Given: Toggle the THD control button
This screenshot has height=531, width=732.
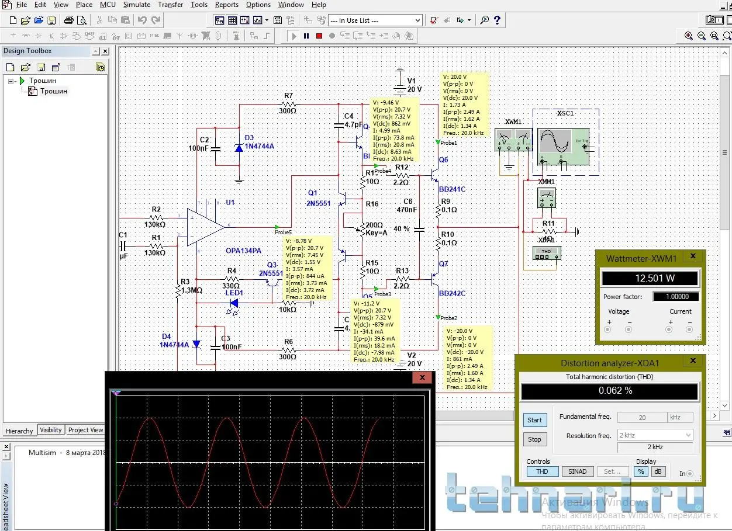Looking at the screenshot, I should 542,471.
